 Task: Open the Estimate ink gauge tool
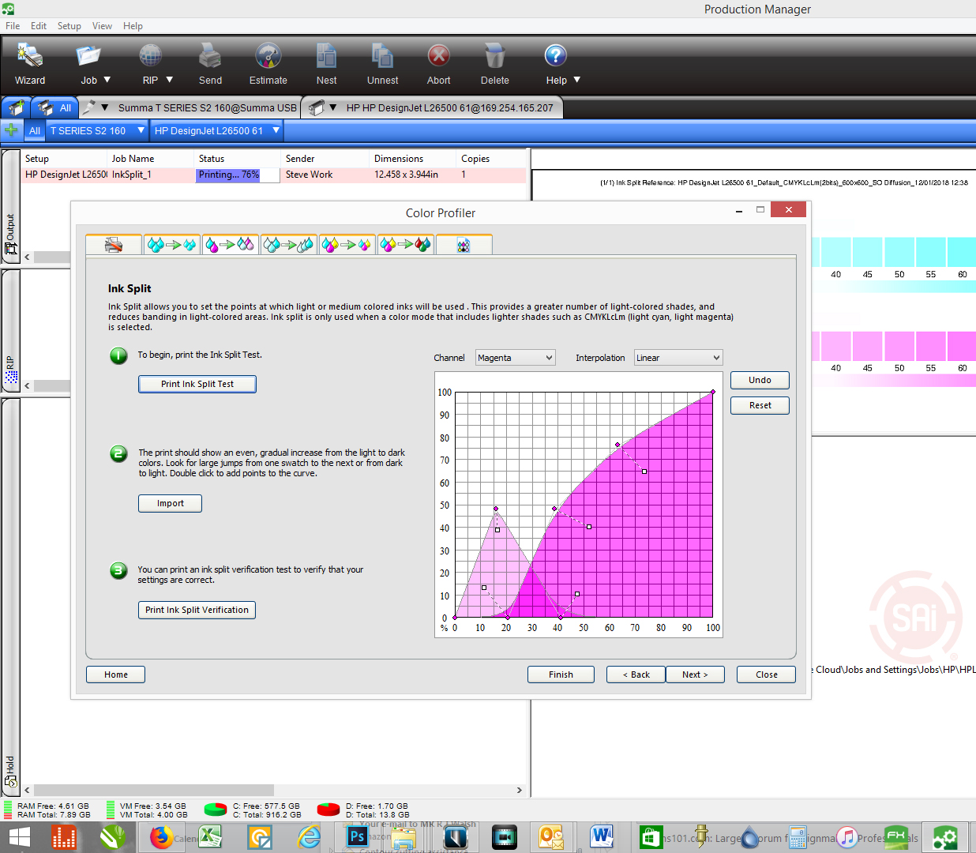[x=268, y=64]
